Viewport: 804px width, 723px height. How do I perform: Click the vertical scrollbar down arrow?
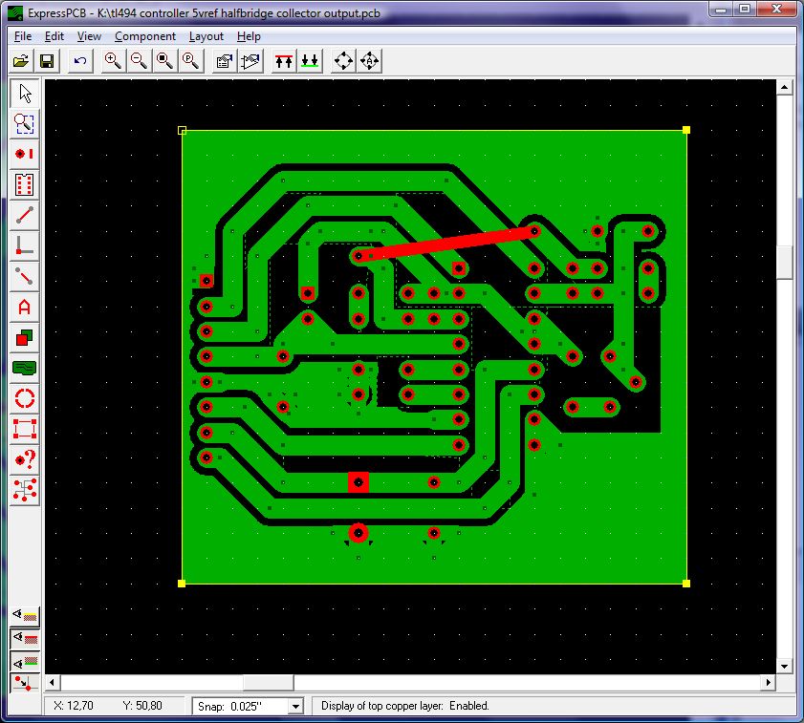click(x=785, y=666)
